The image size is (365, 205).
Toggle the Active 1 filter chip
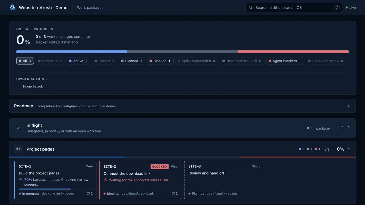coord(78,61)
